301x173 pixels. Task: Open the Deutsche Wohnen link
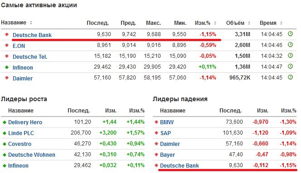32,154
